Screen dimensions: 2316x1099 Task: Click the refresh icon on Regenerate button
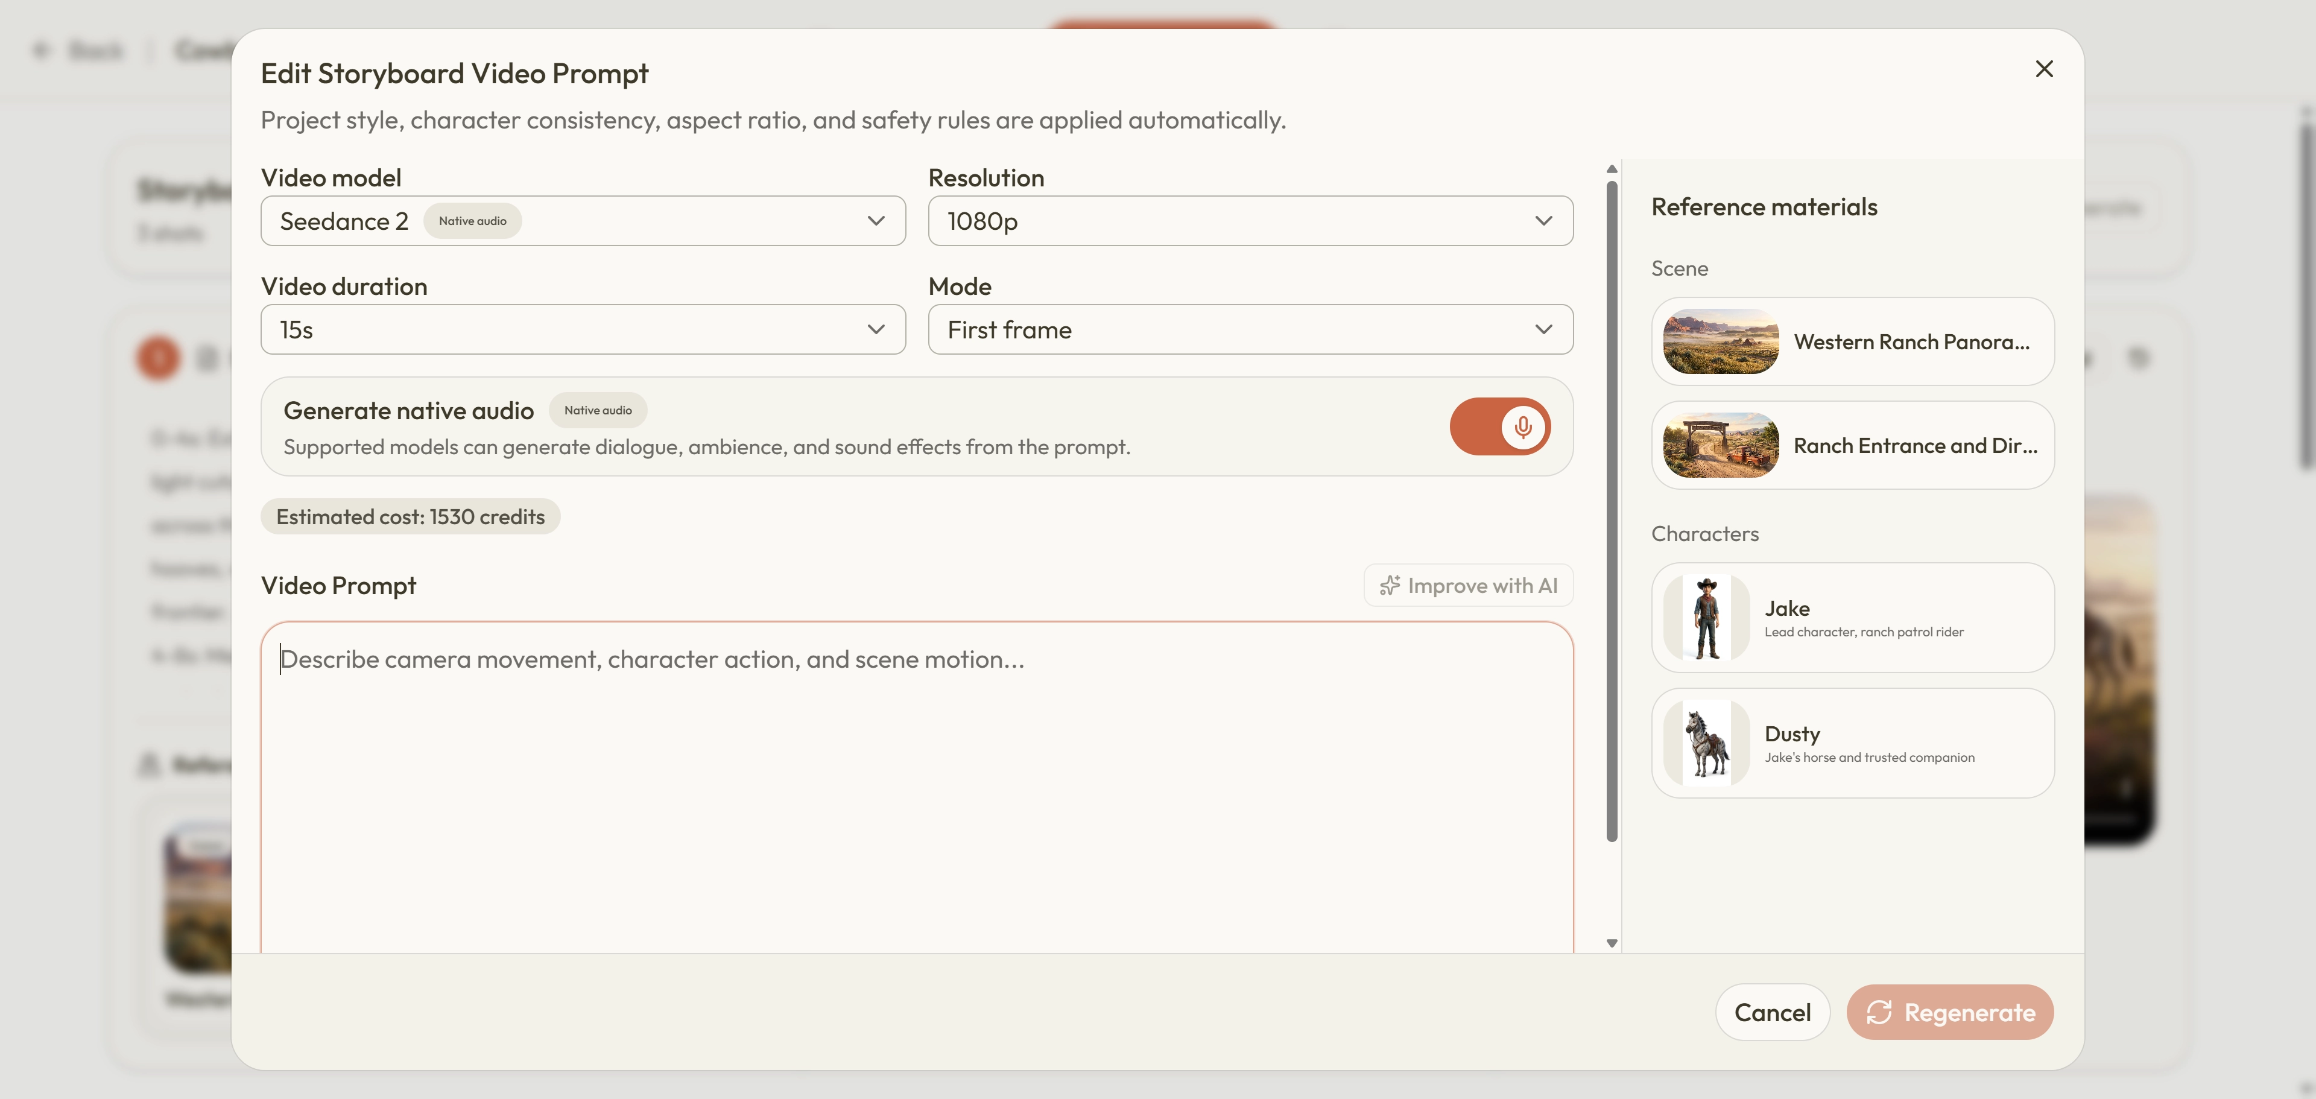coord(1879,1013)
